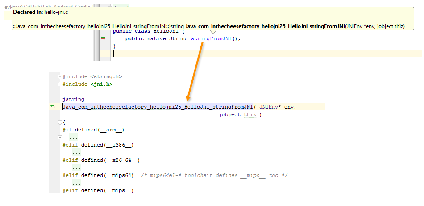This screenshot has width=424, height=206.
Task: Follow the stringFromJNI hyperlink in Java code
Action: pyautogui.click(x=211, y=38)
